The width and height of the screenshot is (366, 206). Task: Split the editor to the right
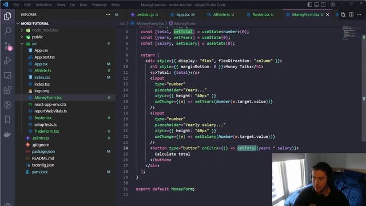pos(351,14)
